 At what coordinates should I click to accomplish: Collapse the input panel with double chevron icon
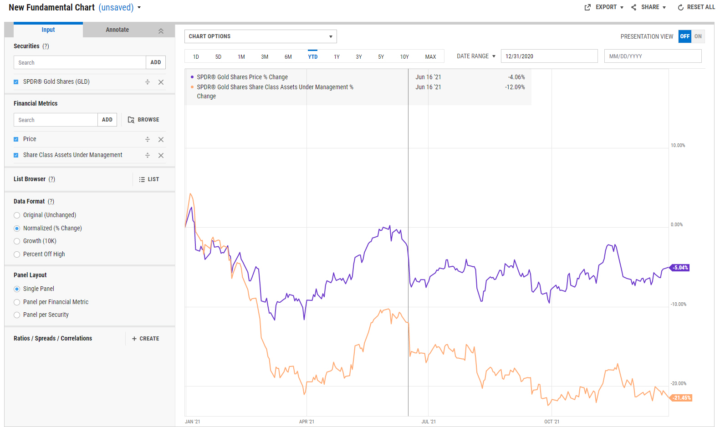(x=161, y=31)
